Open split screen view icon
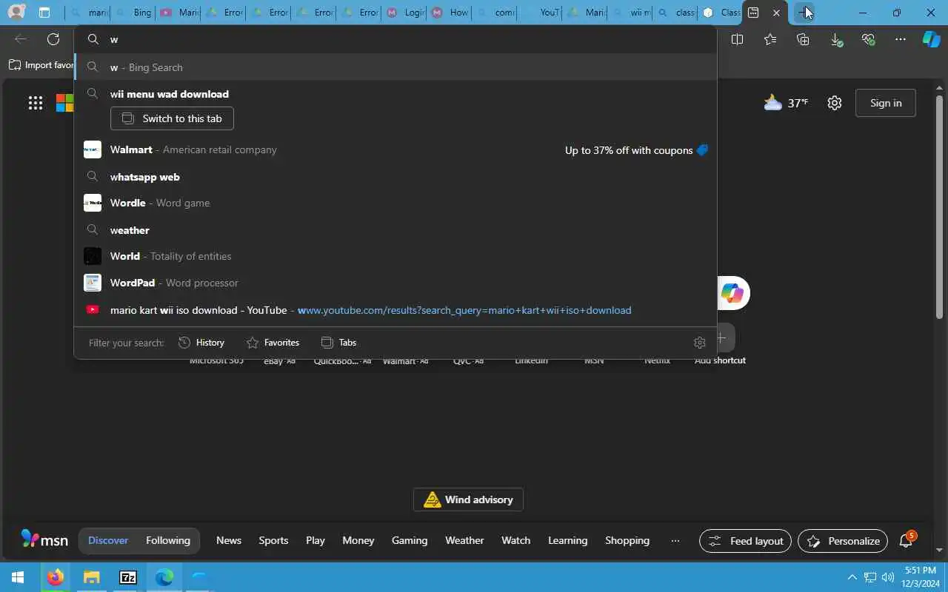 (737, 39)
